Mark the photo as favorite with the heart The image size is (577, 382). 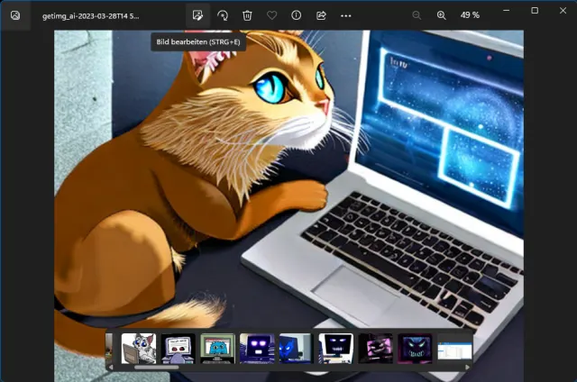coord(272,15)
